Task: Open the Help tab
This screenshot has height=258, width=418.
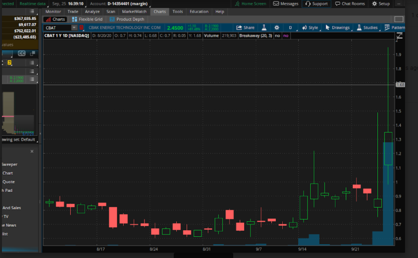Action: click(x=220, y=11)
